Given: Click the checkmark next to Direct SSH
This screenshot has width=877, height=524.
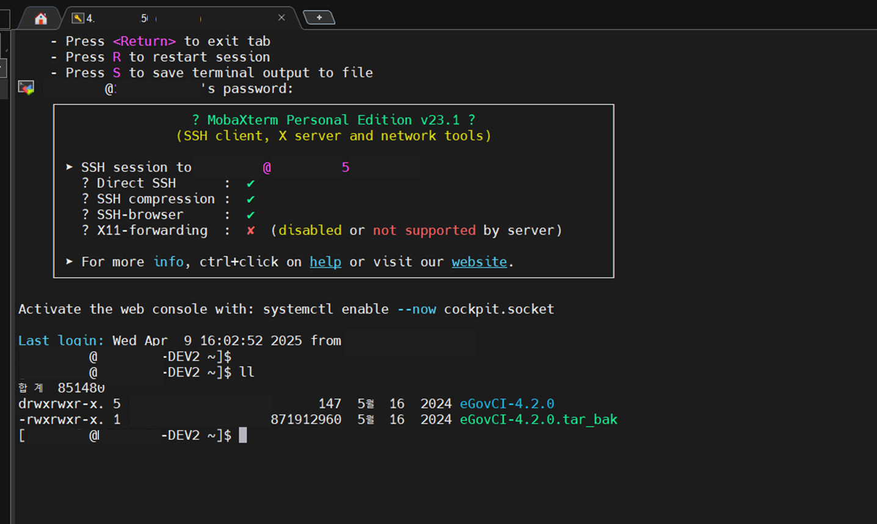Looking at the screenshot, I should pos(250,184).
